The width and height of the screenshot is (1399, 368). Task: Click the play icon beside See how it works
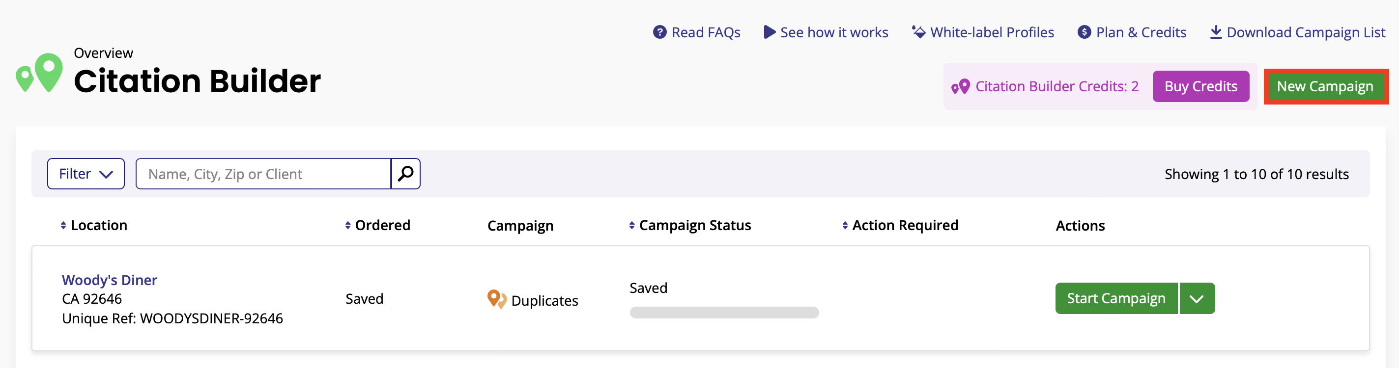pos(769,32)
